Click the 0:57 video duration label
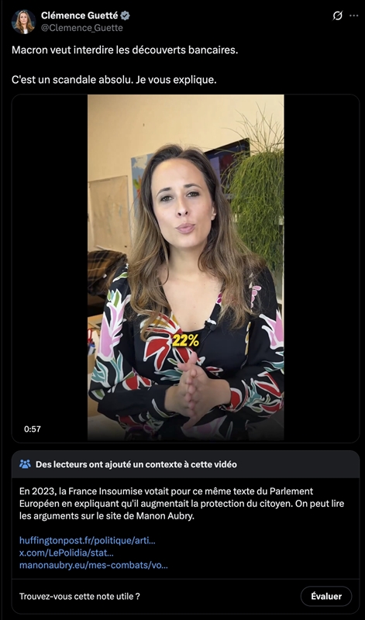365x620 pixels. click(x=33, y=429)
